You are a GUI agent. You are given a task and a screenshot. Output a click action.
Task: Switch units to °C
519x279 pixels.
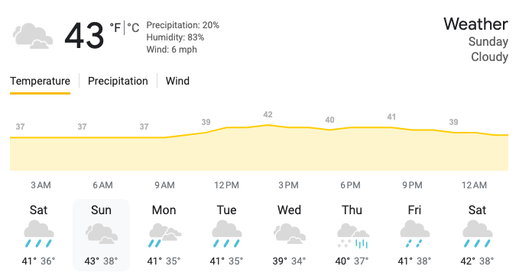click(x=133, y=27)
